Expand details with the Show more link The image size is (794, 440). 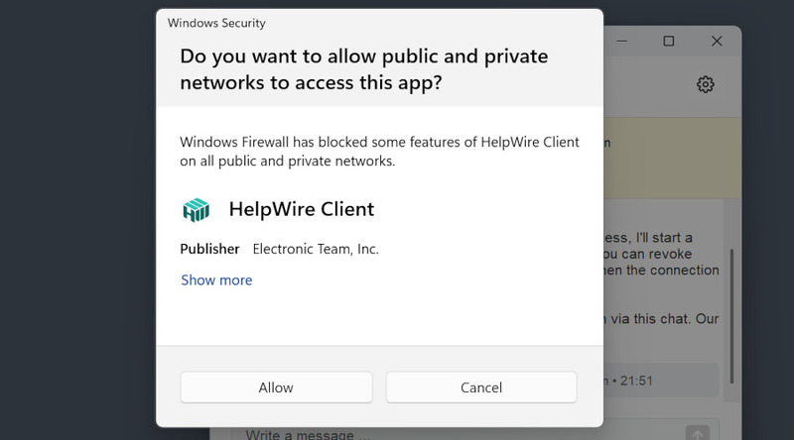click(216, 280)
